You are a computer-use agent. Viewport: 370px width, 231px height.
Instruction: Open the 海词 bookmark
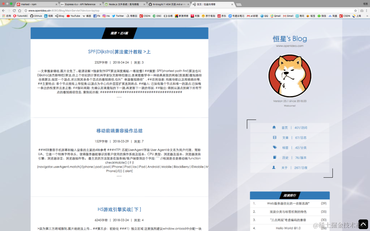point(300,16)
